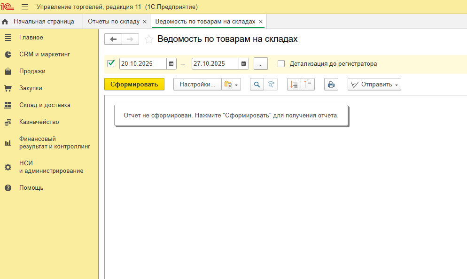The width and height of the screenshot is (467, 279).
Task: Open period selection with ellipsis button
Action: [260, 64]
